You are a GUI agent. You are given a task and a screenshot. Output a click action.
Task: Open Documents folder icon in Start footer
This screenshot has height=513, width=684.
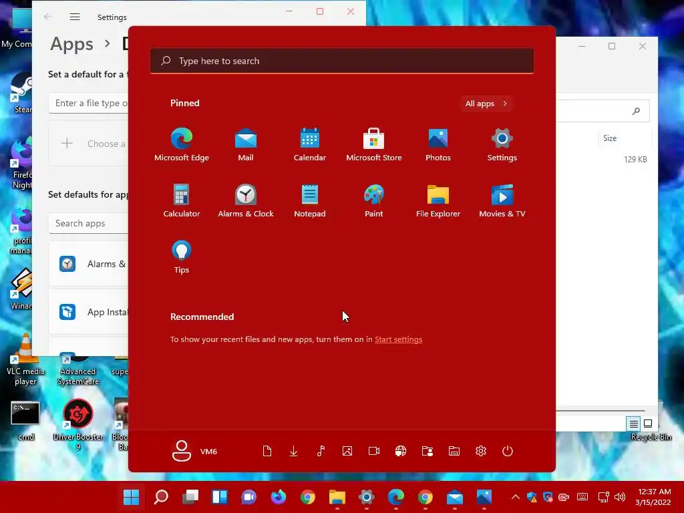(267, 451)
